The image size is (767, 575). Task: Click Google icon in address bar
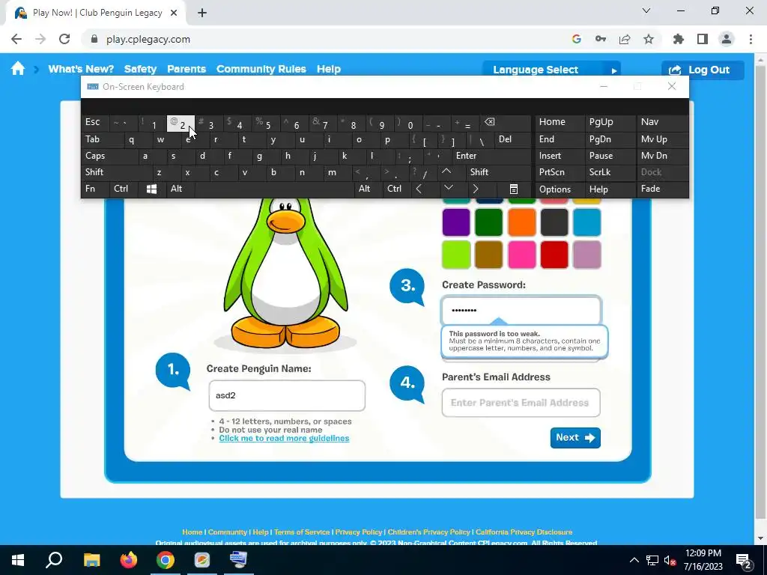point(577,39)
